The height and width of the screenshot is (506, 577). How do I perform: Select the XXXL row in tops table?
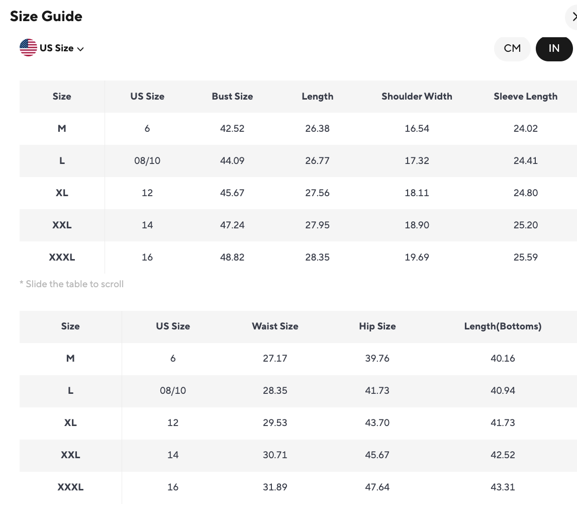pyautogui.click(x=62, y=258)
